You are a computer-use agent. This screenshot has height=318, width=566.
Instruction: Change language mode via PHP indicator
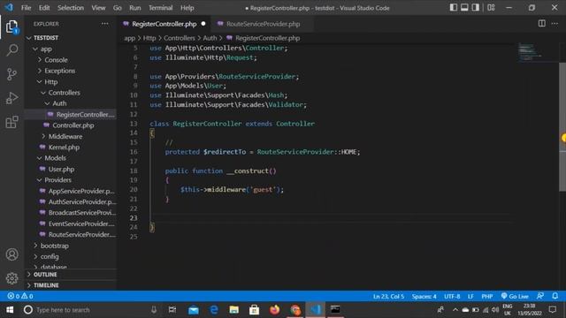[x=487, y=297]
